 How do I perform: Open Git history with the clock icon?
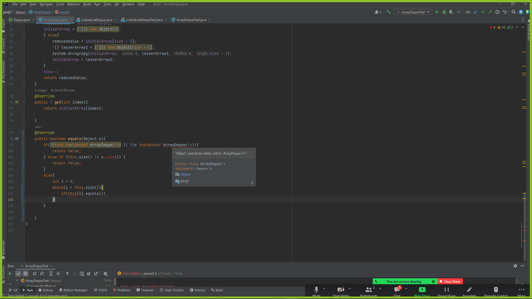point(497,12)
